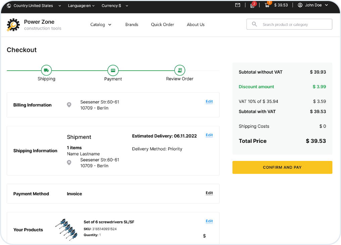Click the Payment card step icon
Viewport: 341px width, 245px height.
click(113, 70)
